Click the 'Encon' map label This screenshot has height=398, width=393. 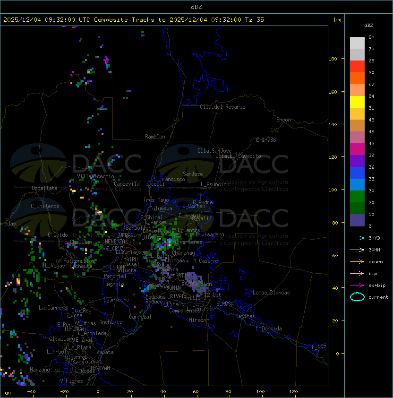[283, 120]
